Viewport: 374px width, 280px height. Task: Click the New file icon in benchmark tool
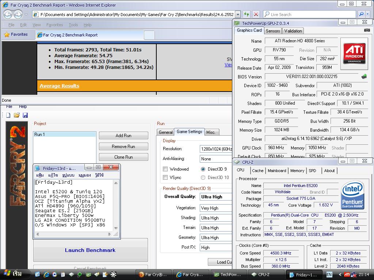point(8,115)
